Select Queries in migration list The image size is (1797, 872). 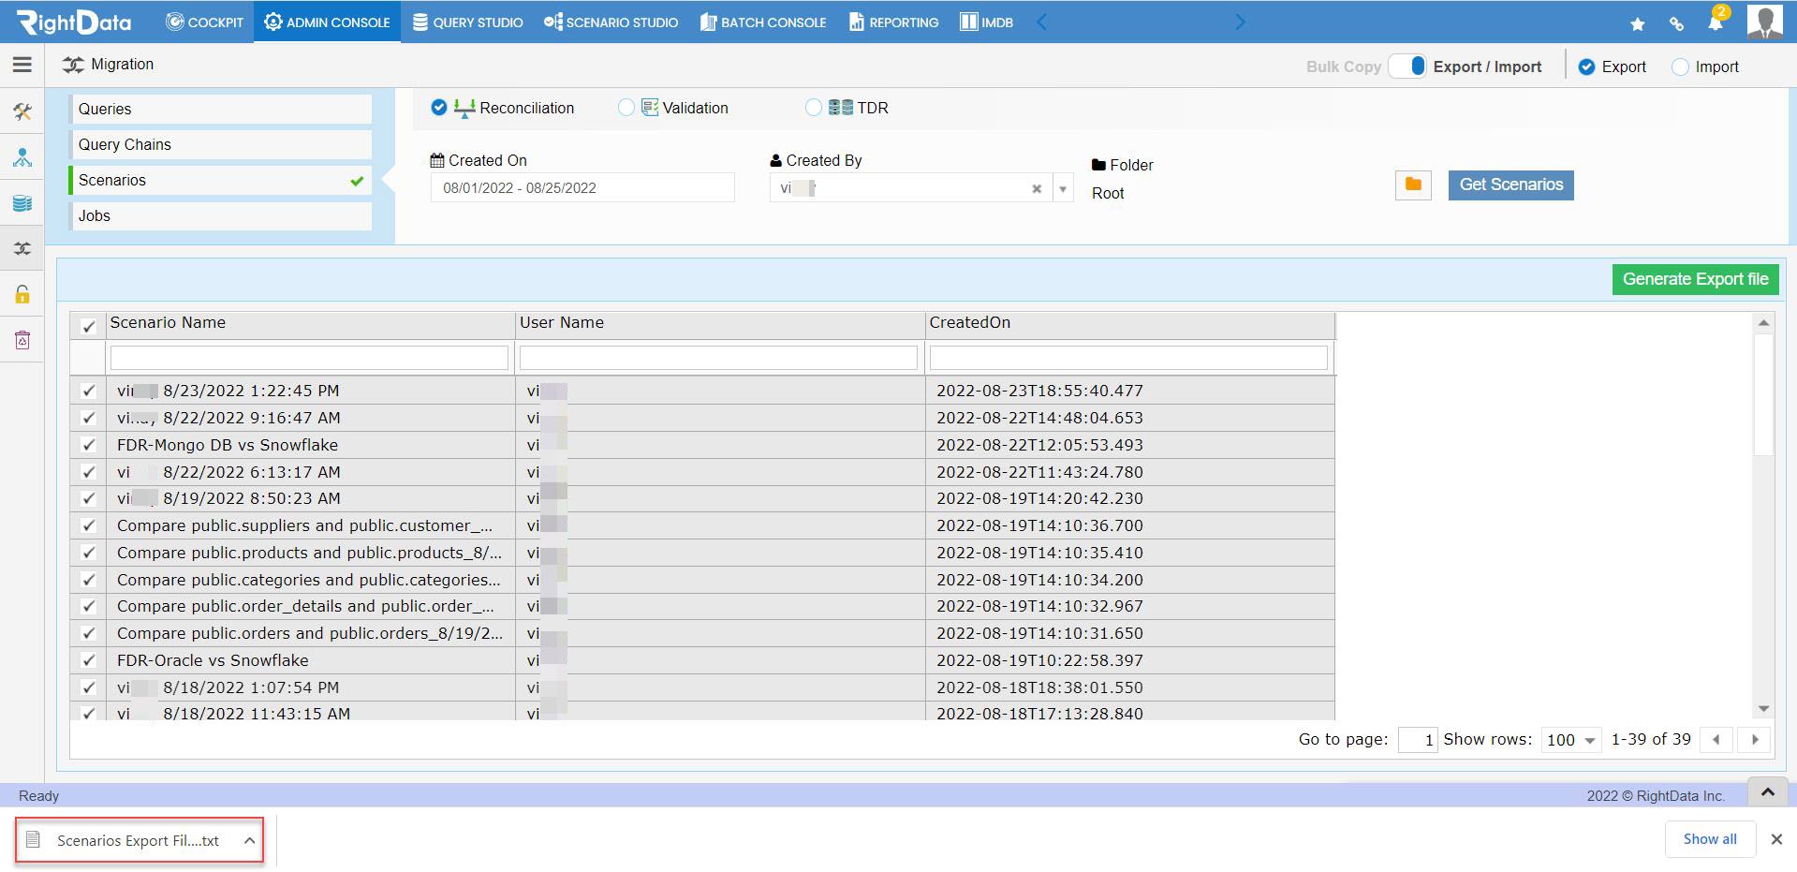221,109
